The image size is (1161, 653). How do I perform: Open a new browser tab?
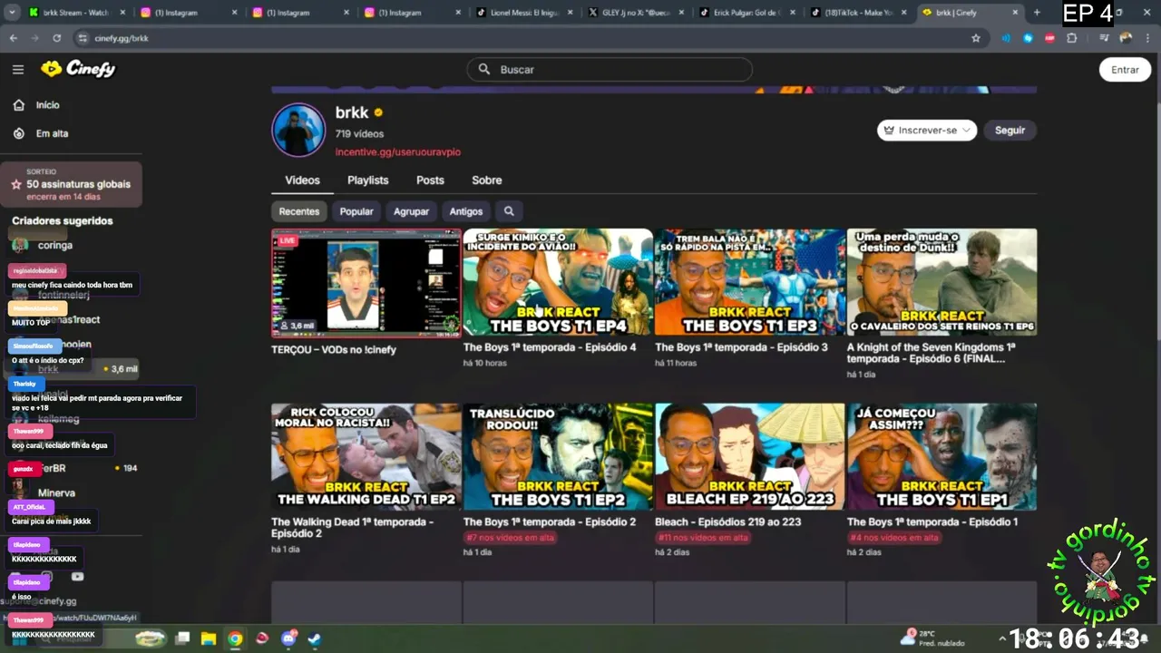1037,13
